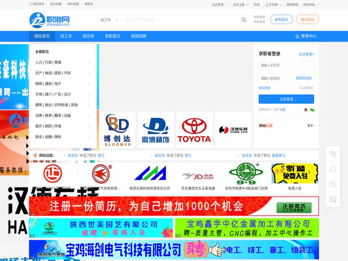Screen dimensions: 348x261
Task: Open the 视频招聘 navigation tab
Action: 139,36
